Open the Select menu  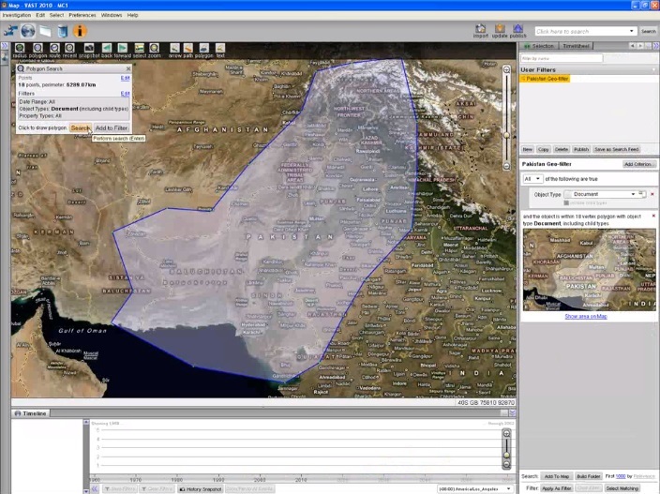(x=56, y=15)
